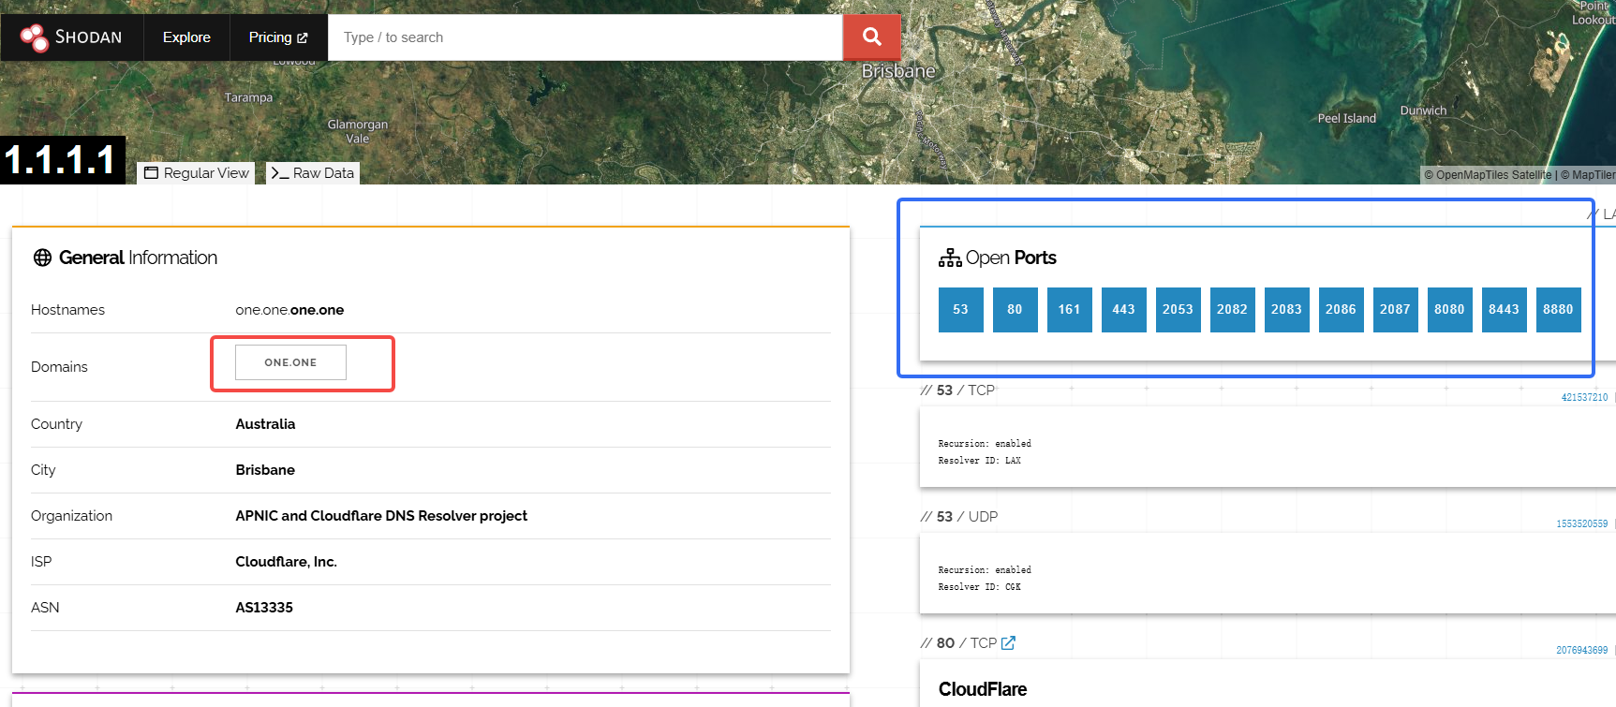The width and height of the screenshot is (1616, 707).
Task: Click the ONE.ONE domain button
Action: (x=290, y=362)
